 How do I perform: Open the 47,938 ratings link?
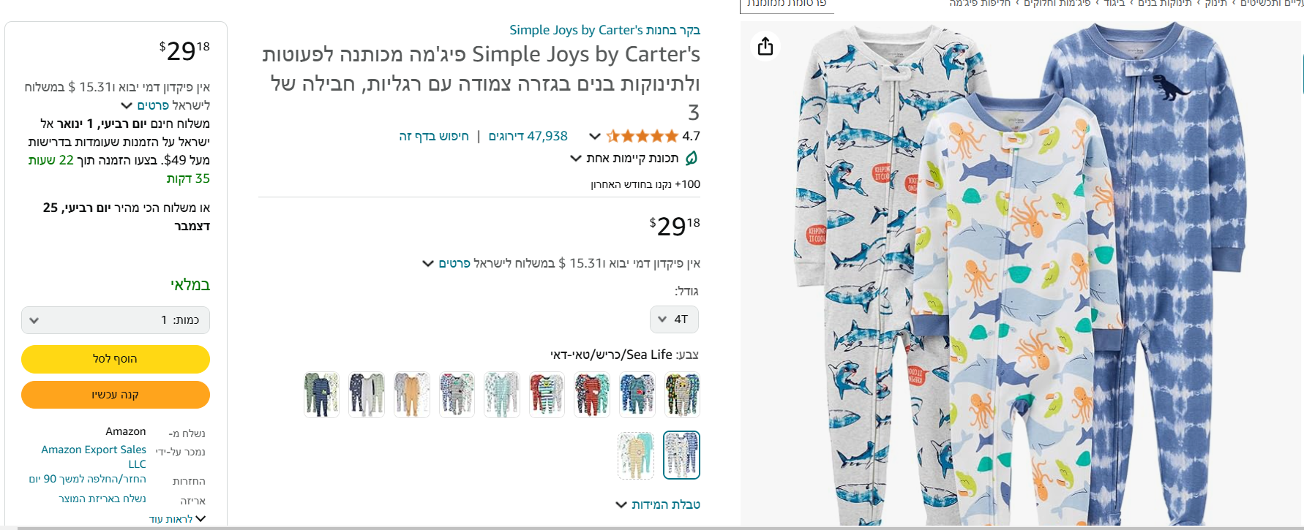pos(528,136)
